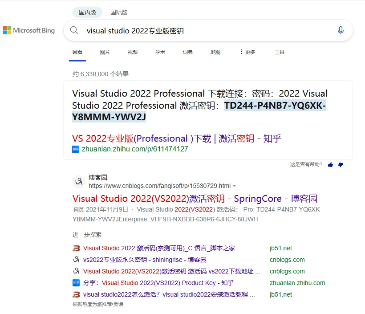Click the highlighted key TD244-P4NB7-YQ6XK text

(275, 106)
